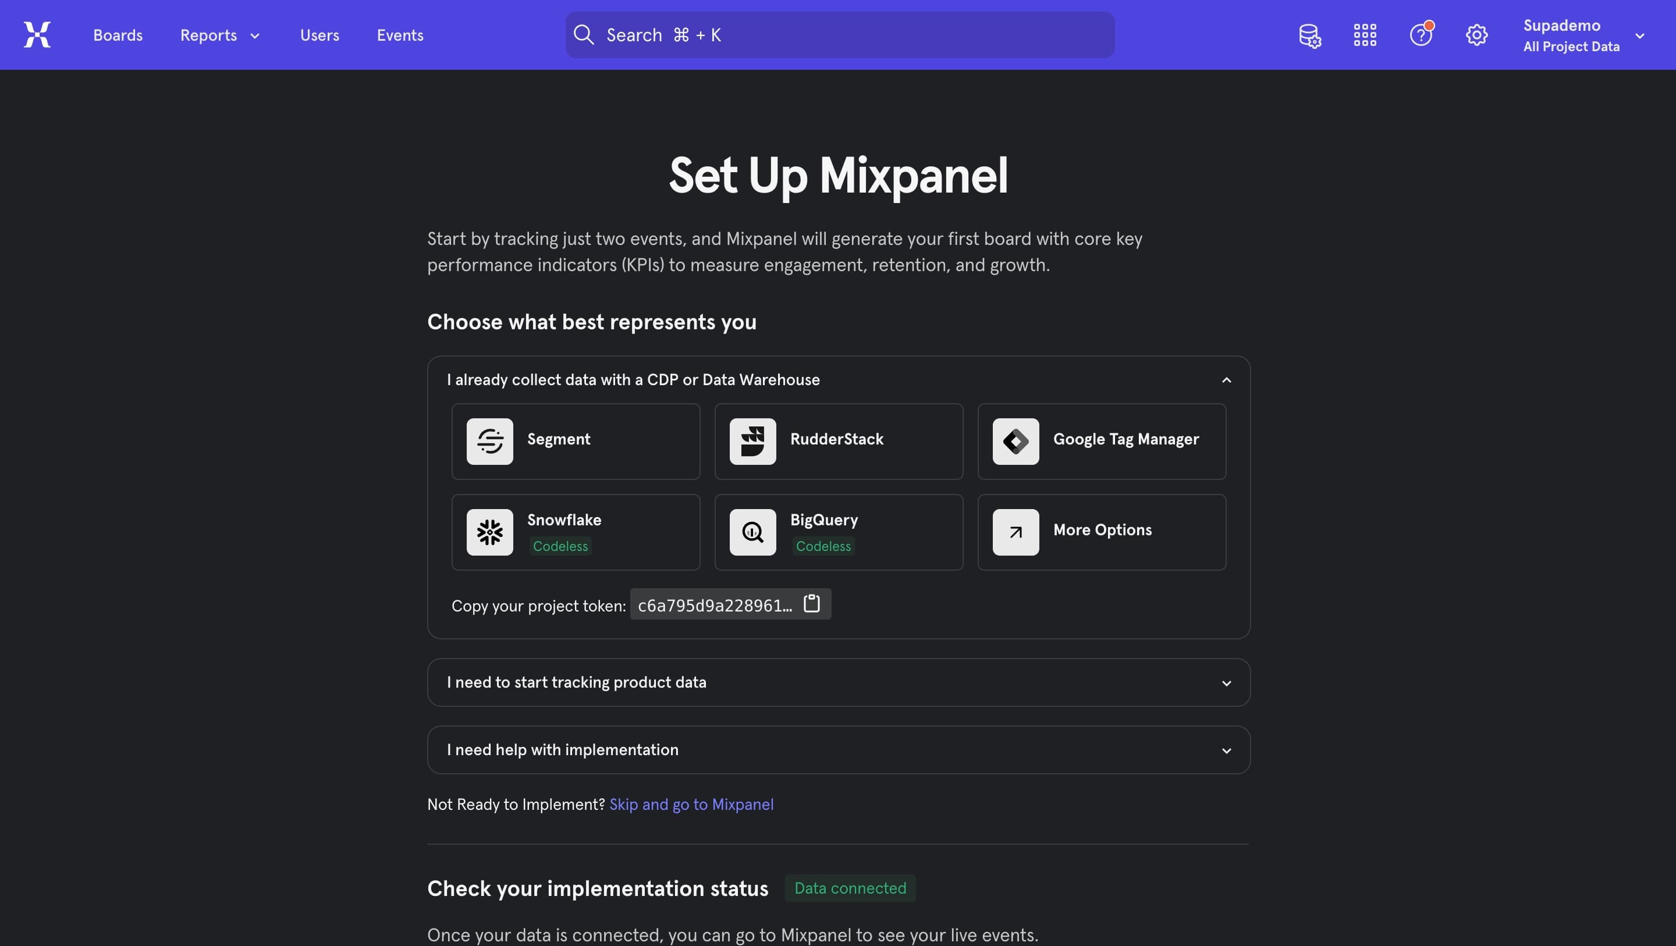Viewport: 1676px width, 946px height.
Task: Open the help question mark icon
Action: [1421, 34]
